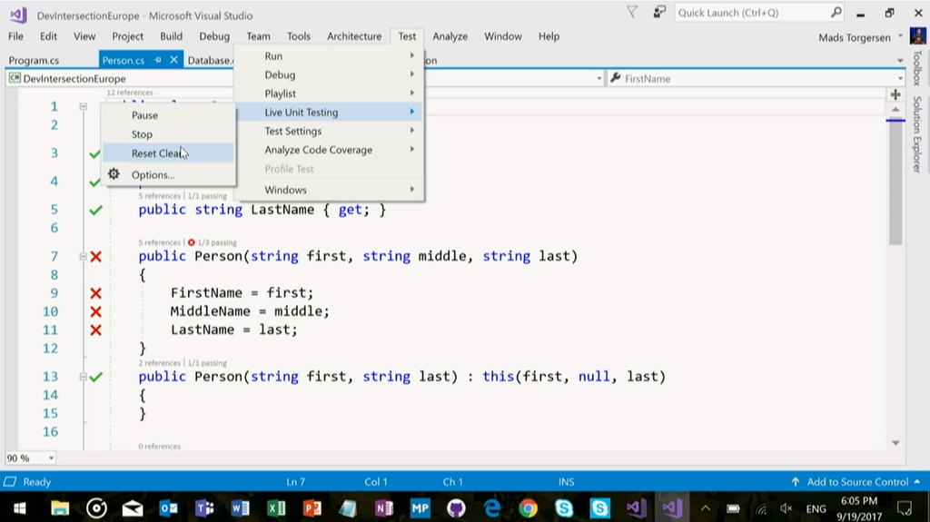
Task: Click the scrollbar up arrow
Action: 895,110
